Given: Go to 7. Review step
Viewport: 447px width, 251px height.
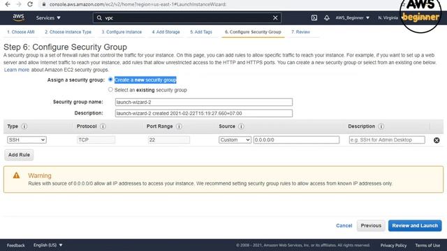Looking at the screenshot, I should coord(300,32).
